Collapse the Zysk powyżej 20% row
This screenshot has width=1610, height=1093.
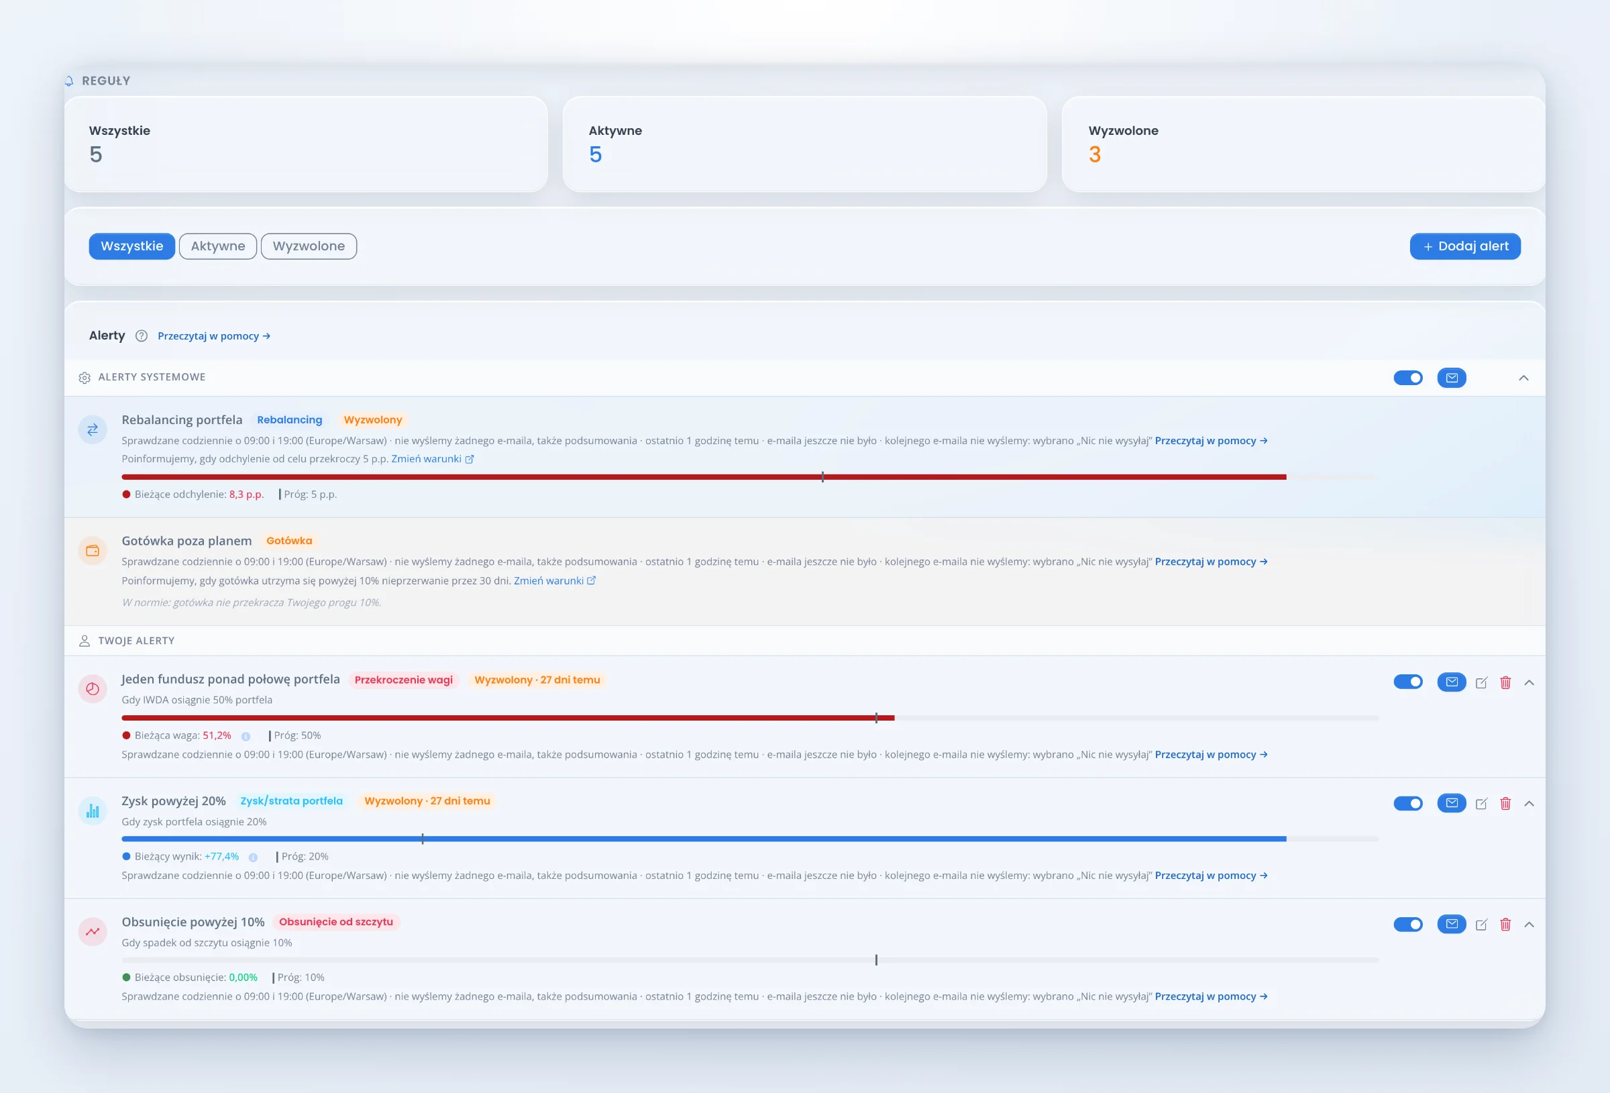point(1529,804)
